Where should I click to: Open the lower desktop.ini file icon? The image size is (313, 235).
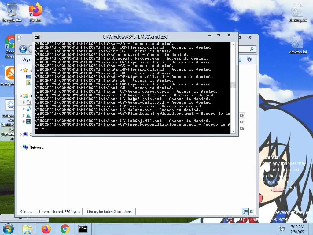click(298, 45)
